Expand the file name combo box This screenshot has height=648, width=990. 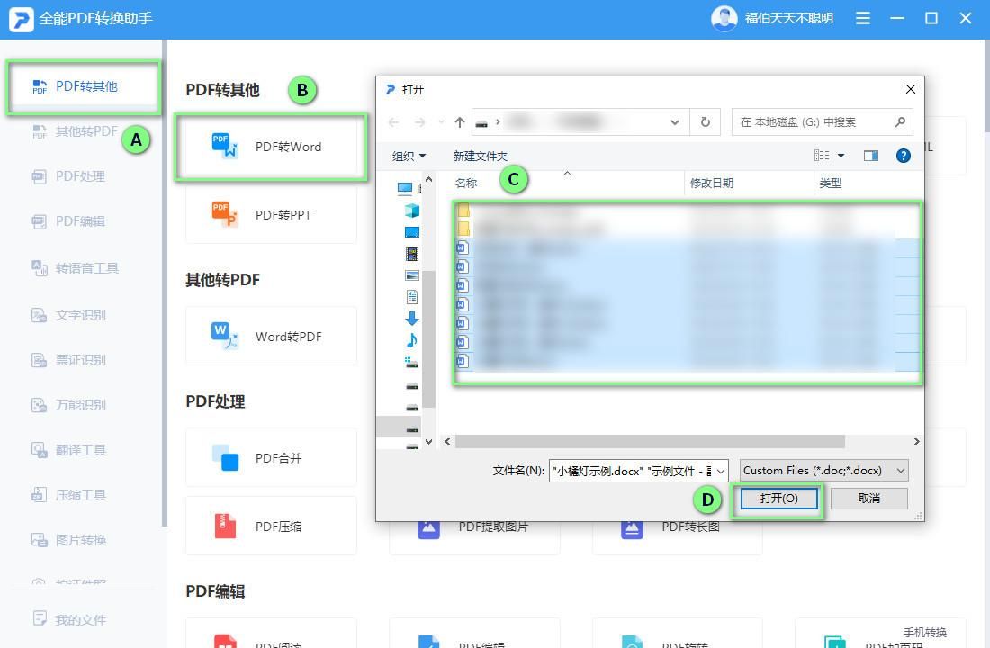coord(720,470)
